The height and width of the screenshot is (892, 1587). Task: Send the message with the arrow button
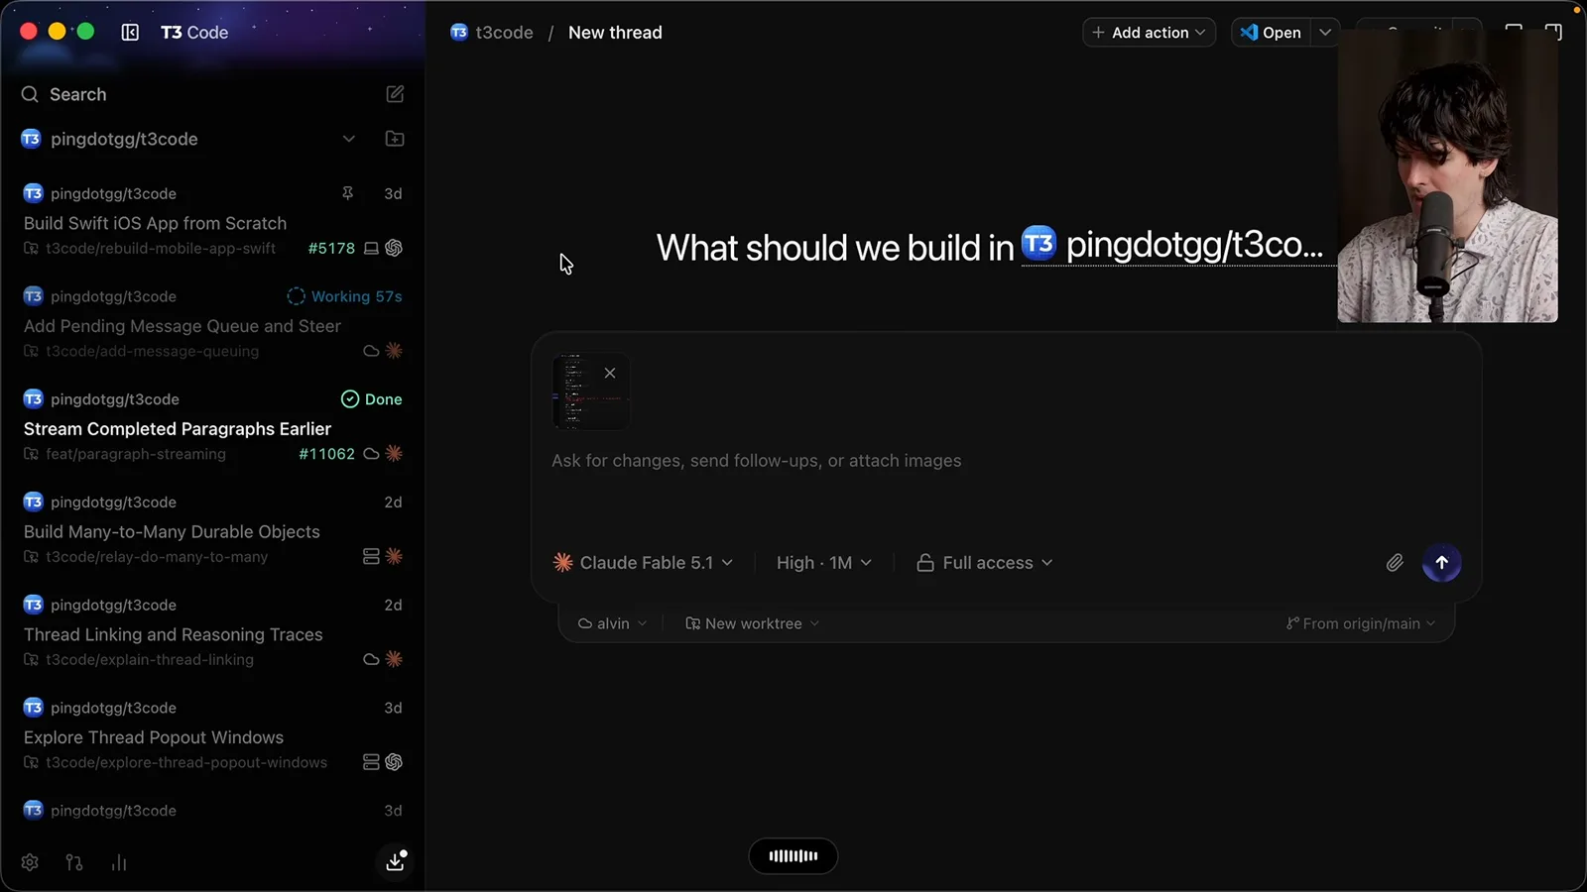(1442, 563)
